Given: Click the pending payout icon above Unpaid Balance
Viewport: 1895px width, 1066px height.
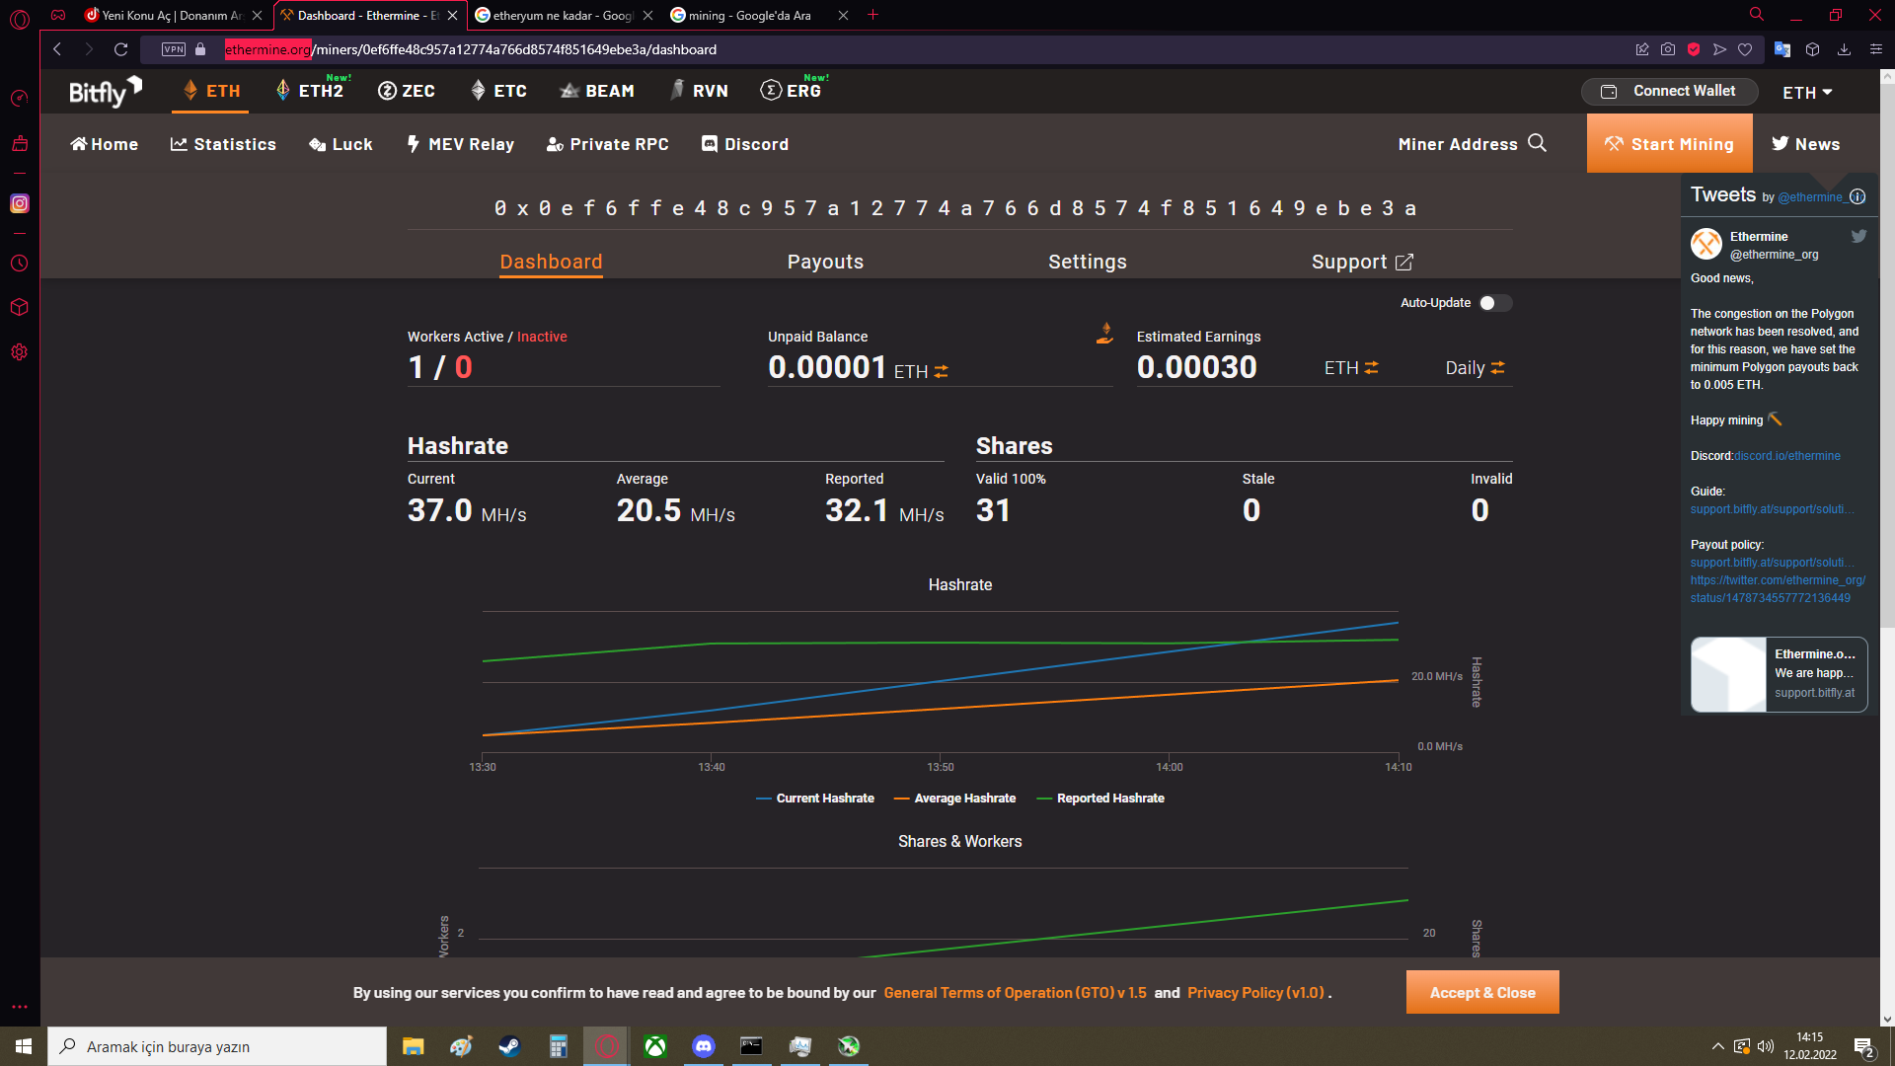Looking at the screenshot, I should (x=1104, y=334).
